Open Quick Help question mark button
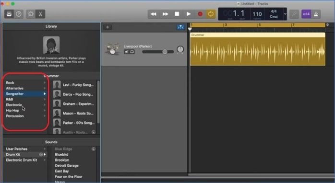 pos(19,14)
